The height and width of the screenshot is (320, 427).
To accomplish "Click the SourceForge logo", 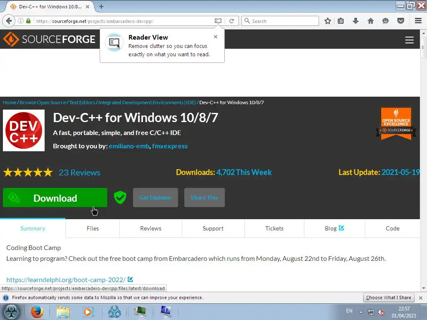I will pos(49,39).
